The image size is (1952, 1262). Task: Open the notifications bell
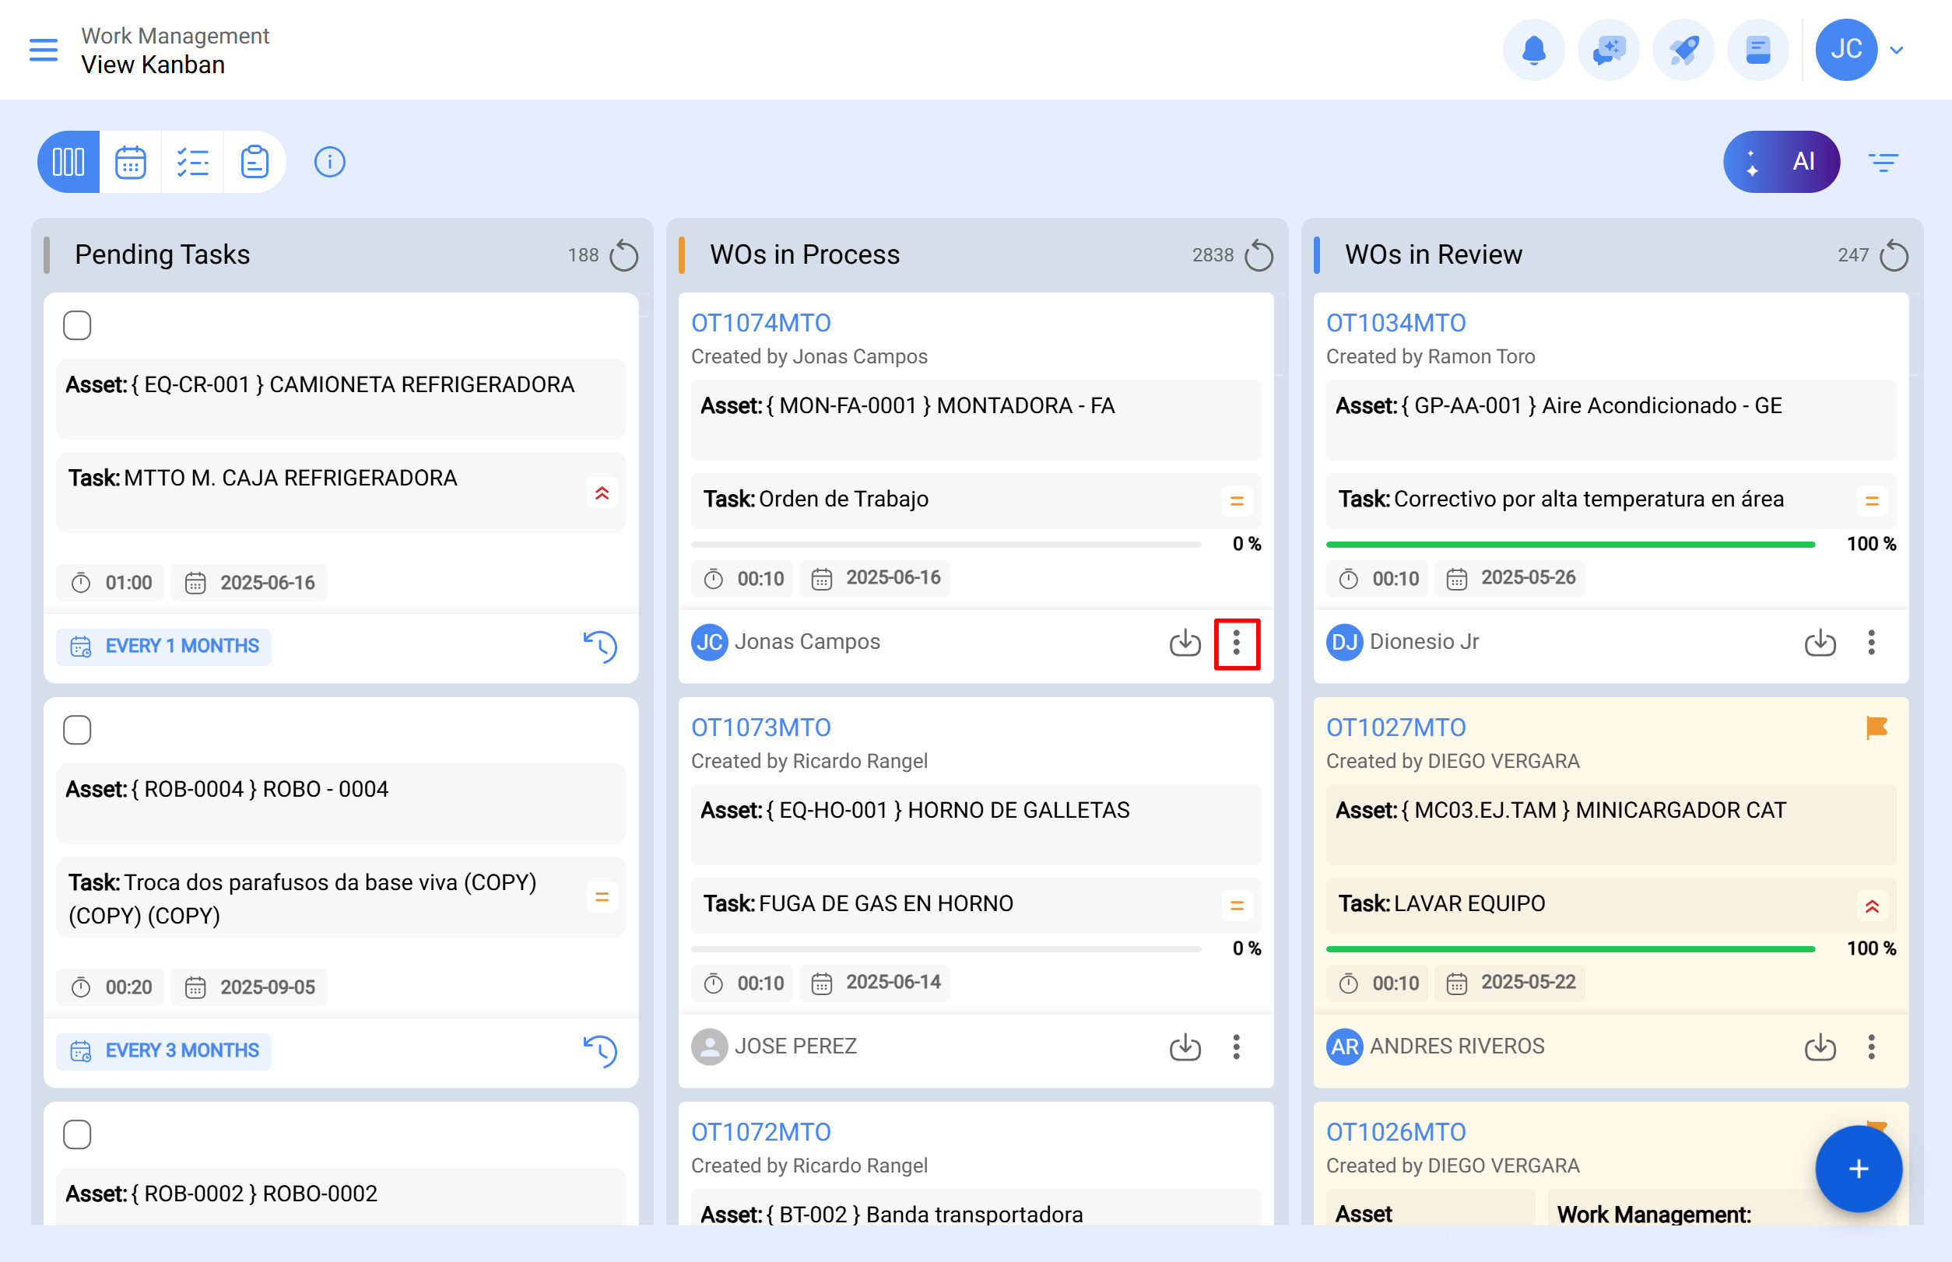point(1533,49)
